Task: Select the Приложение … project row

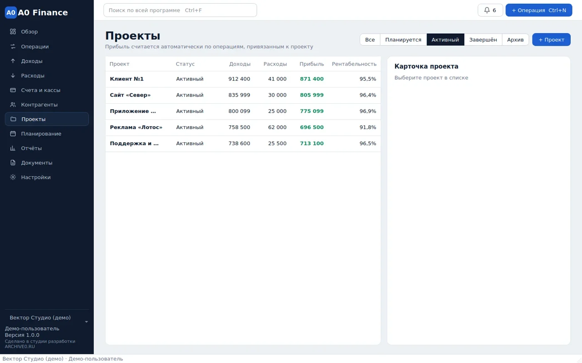Action: click(243, 111)
